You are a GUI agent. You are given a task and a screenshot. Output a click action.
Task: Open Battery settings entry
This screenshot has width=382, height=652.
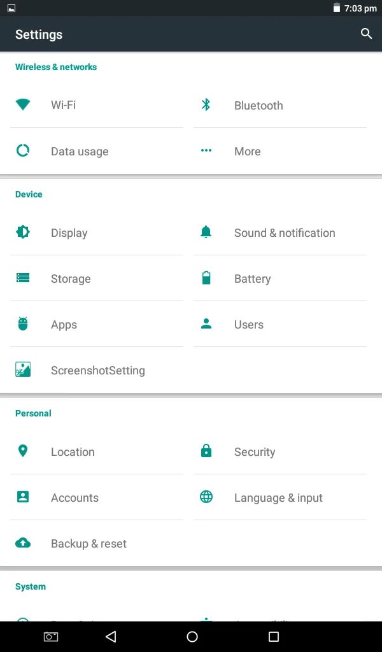280,278
